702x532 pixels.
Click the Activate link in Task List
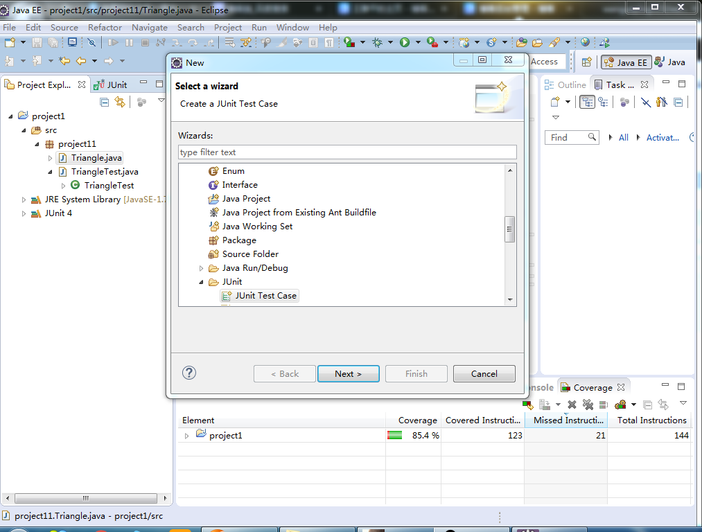click(x=662, y=137)
